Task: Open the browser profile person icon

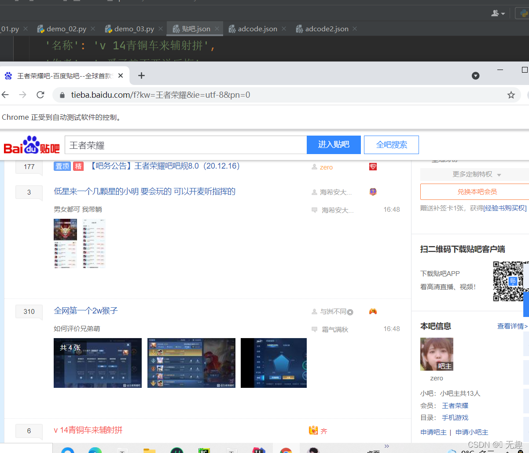Action: point(495,13)
